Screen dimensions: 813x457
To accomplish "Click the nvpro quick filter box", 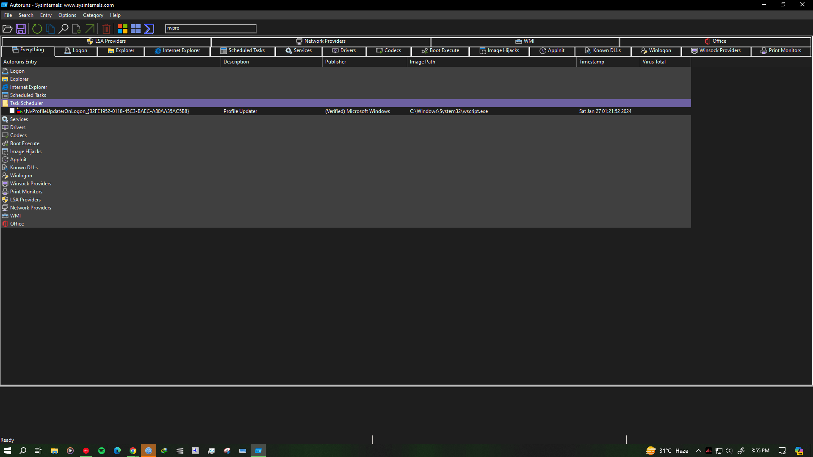I will pyautogui.click(x=210, y=28).
